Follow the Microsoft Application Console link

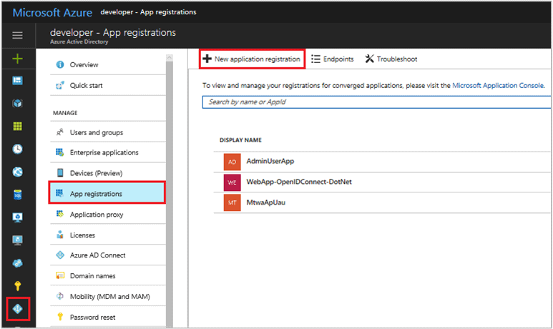(x=498, y=85)
